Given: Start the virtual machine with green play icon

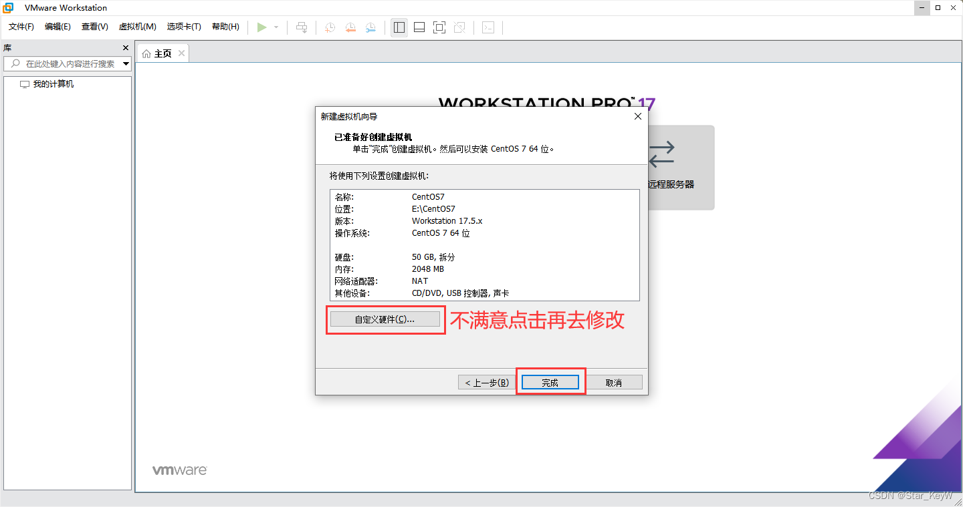Looking at the screenshot, I should 262,27.
